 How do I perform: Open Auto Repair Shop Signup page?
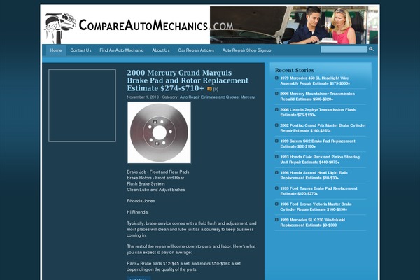tap(246, 50)
